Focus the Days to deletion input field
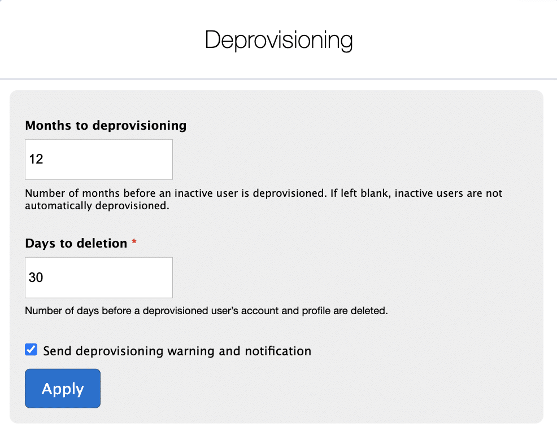Screen dimensions: 557x432 (x=99, y=277)
